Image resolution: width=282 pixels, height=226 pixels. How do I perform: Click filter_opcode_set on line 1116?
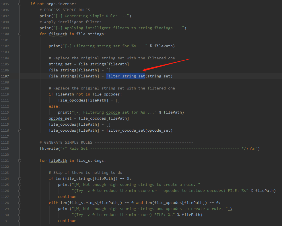coord(126,130)
